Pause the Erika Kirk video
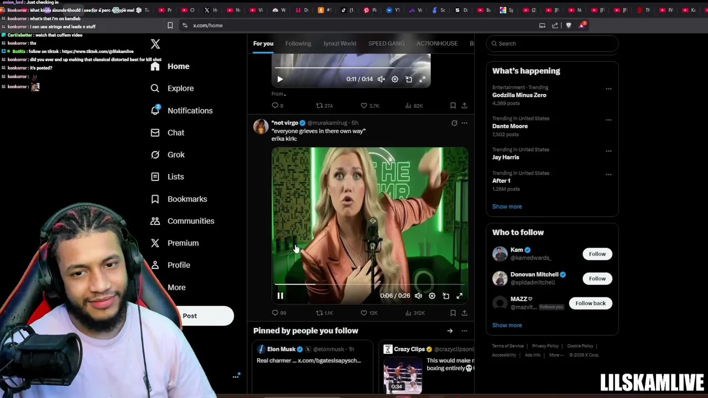Screen dimensions: 708x398 280,296
